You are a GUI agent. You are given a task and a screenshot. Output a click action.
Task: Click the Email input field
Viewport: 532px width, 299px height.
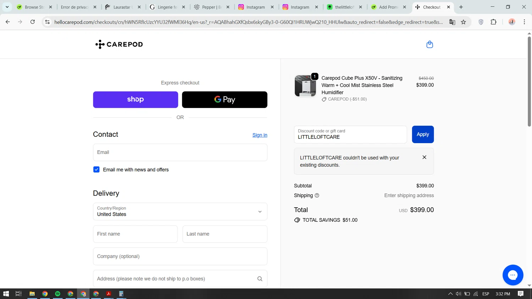click(x=180, y=152)
